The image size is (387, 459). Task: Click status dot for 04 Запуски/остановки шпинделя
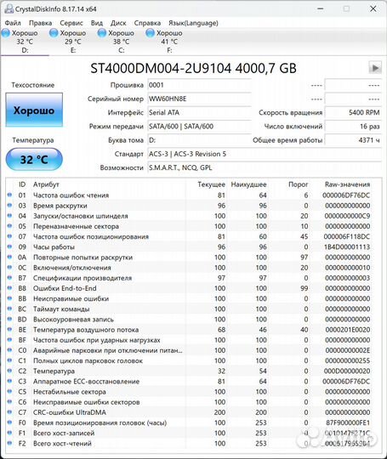point(9,216)
